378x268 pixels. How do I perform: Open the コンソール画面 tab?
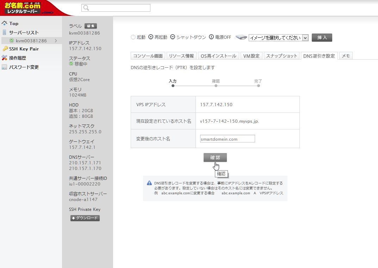148,56
